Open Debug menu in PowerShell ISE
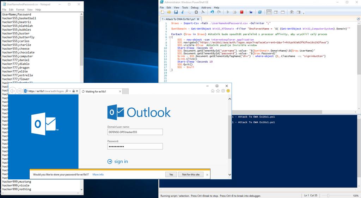Viewport: 361px width, 198px height. [195, 7]
